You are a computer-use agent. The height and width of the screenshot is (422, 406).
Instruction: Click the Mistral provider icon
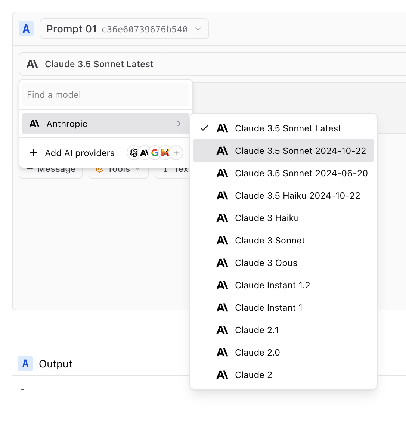click(165, 153)
